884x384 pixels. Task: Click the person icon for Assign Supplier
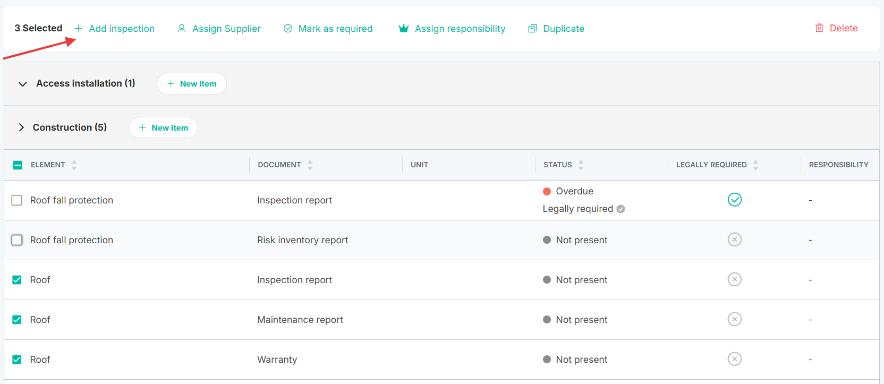click(182, 28)
